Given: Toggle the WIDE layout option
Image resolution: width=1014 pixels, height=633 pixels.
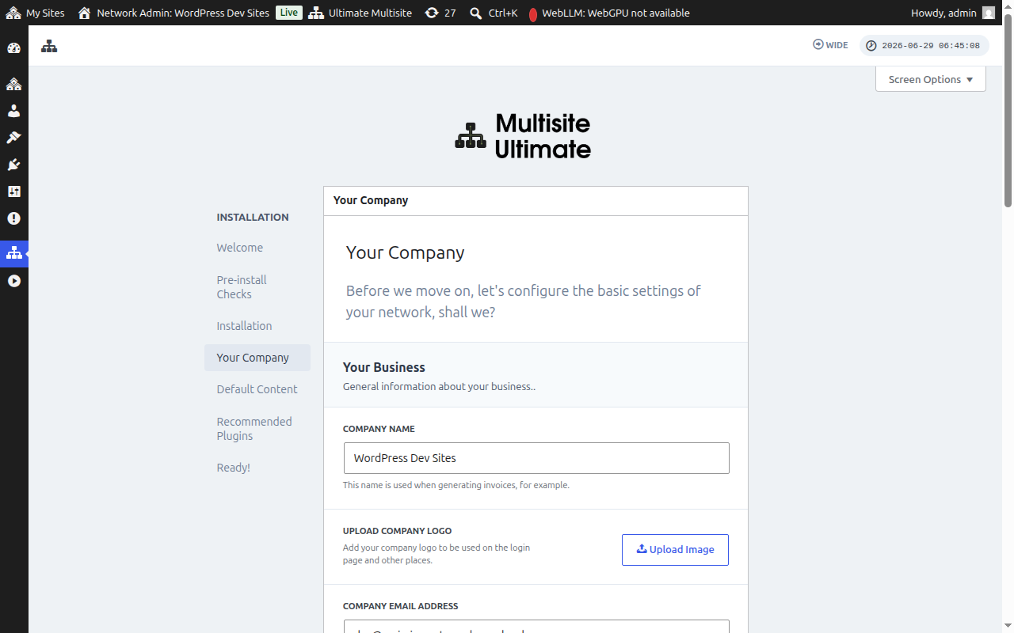Looking at the screenshot, I should (x=830, y=45).
